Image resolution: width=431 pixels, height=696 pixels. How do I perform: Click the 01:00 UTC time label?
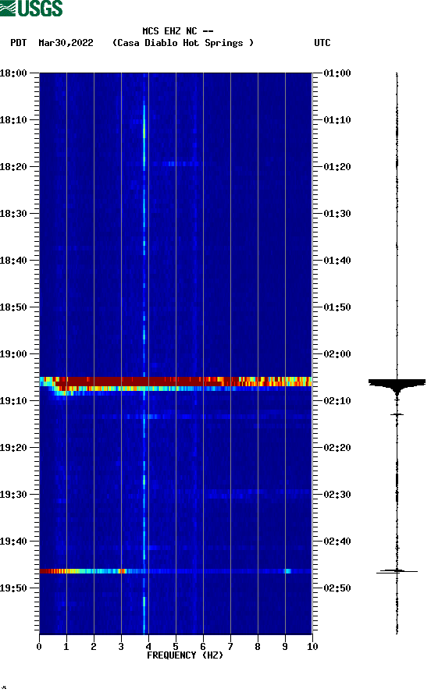click(x=337, y=73)
